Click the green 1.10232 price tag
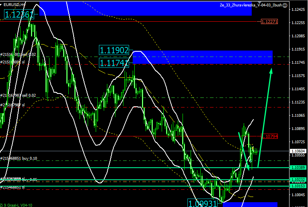The width and height of the screenshot is (308, 207). (x=298, y=180)
